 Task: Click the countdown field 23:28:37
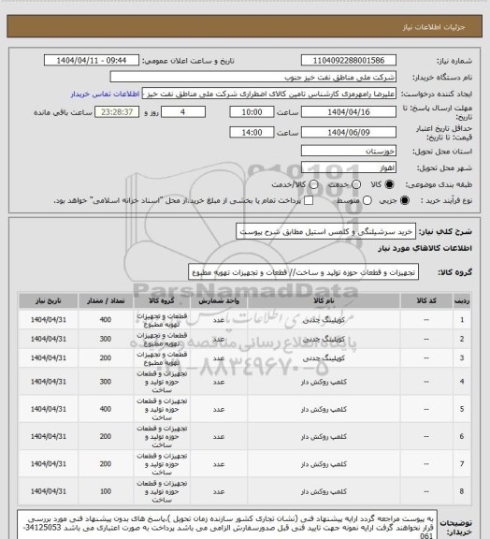tap(117, 112)
